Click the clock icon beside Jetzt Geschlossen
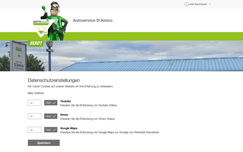The width and height of the screenshot is (243, 152). coord(186,4)
